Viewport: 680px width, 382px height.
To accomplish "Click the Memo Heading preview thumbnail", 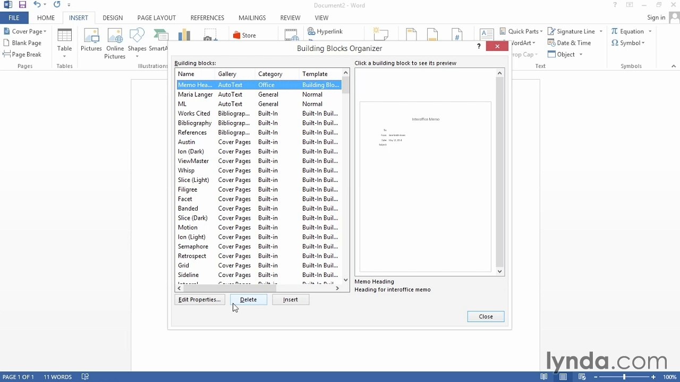I will (x=426, y=187).
